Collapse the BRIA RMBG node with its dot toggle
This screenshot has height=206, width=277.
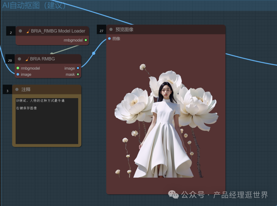[19, 59]
